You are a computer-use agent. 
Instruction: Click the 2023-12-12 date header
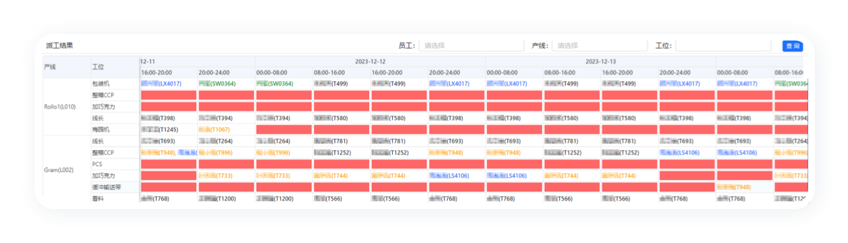pos(370,61)
